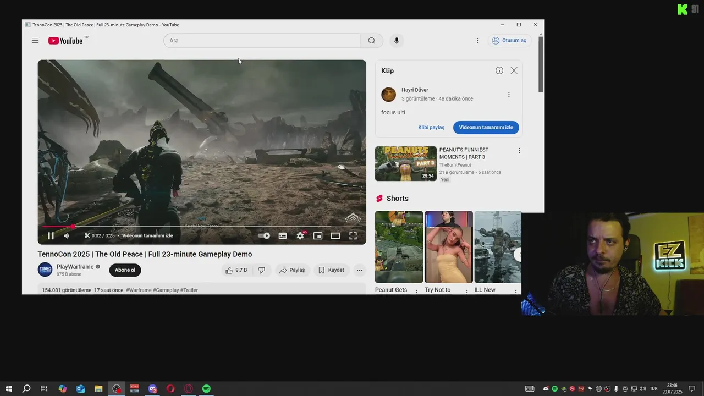Open Task View on taskbar
This screenshot has width=704, height=396.
[x=44, y=389]
